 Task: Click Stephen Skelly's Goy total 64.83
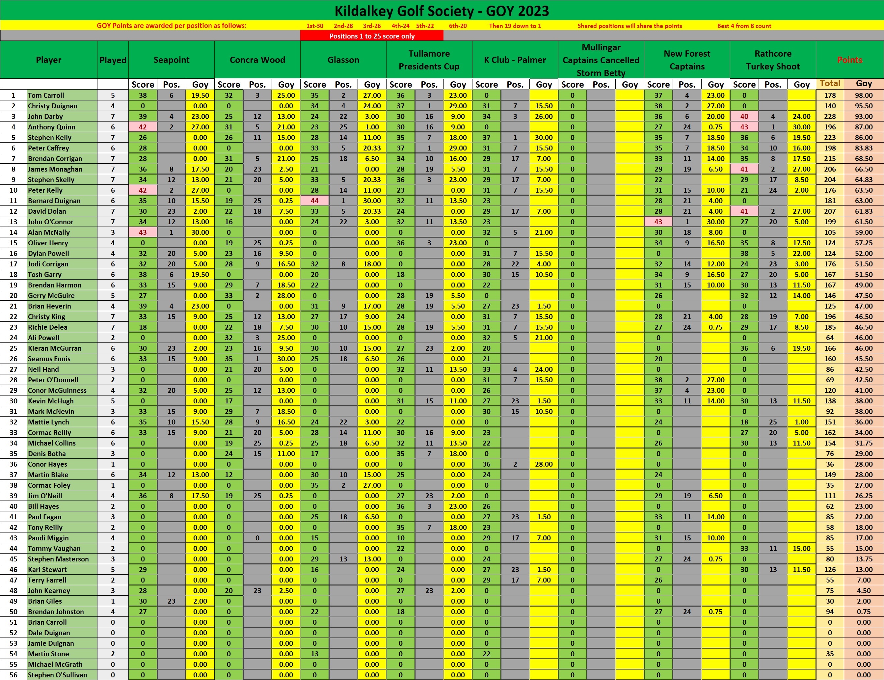point(864,180)
